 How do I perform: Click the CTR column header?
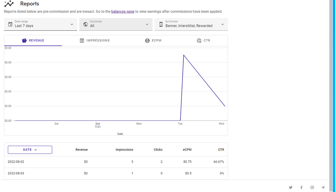click(221, 150)
